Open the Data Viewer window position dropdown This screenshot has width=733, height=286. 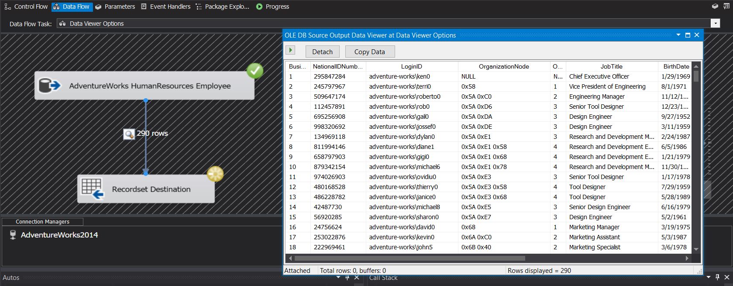tap(678, 35)
